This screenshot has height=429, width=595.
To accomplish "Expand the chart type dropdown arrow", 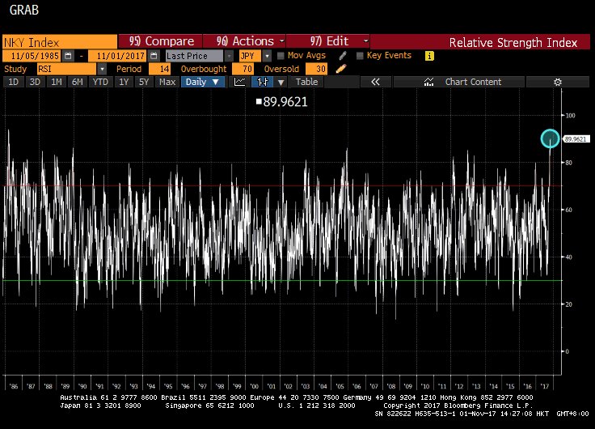I will point(281,82).
